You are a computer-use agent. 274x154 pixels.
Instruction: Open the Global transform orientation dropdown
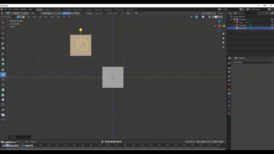[x=115, y=13]
